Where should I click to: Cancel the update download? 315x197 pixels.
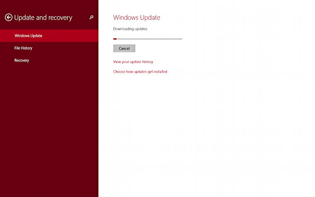tap(124, 48)
